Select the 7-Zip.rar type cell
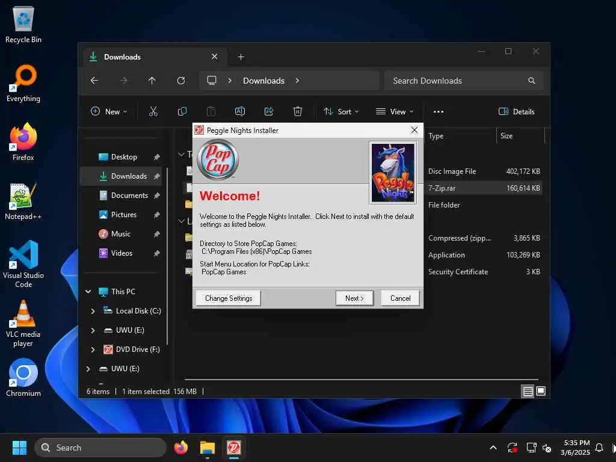616x462 pixels. pyautogui.click(x=442, y=188)
